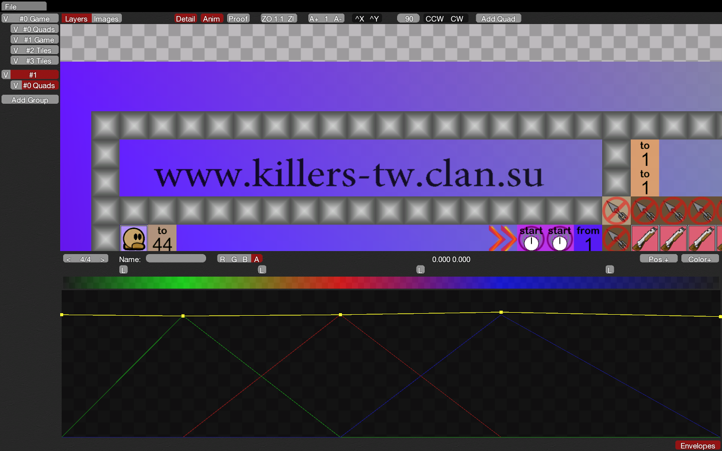The width and height of the screenshot is (722, 451).
Task: Select the #0 Game group entry
Action: tap(35, 19)
